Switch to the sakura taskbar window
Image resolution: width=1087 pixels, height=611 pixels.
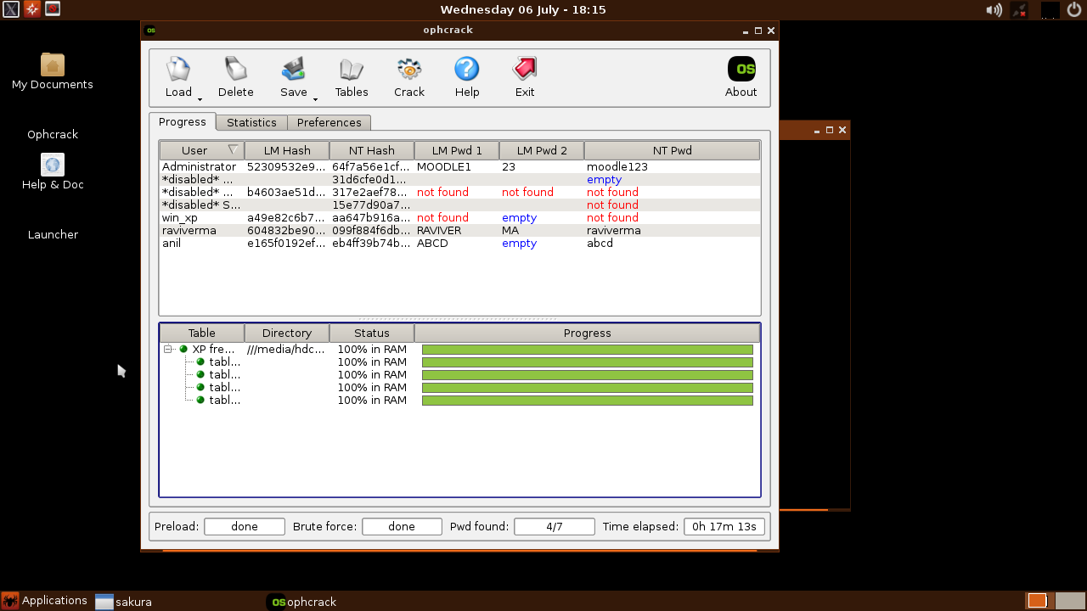124,602
